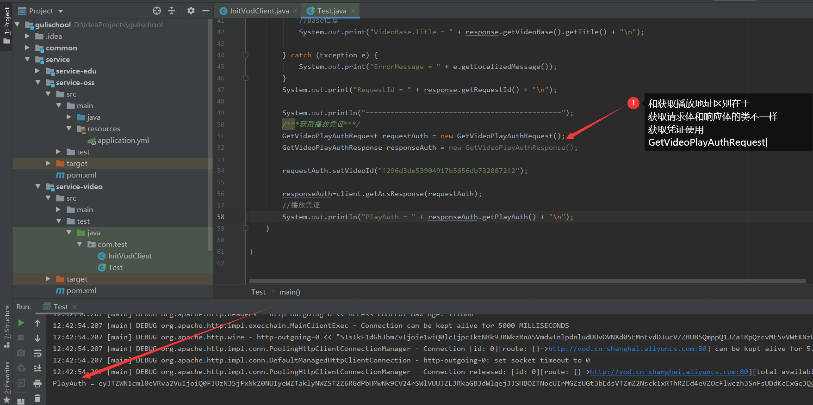Screen dimensions: 813x405
Task: Collapse the com.test package
Action: [80, 244]
